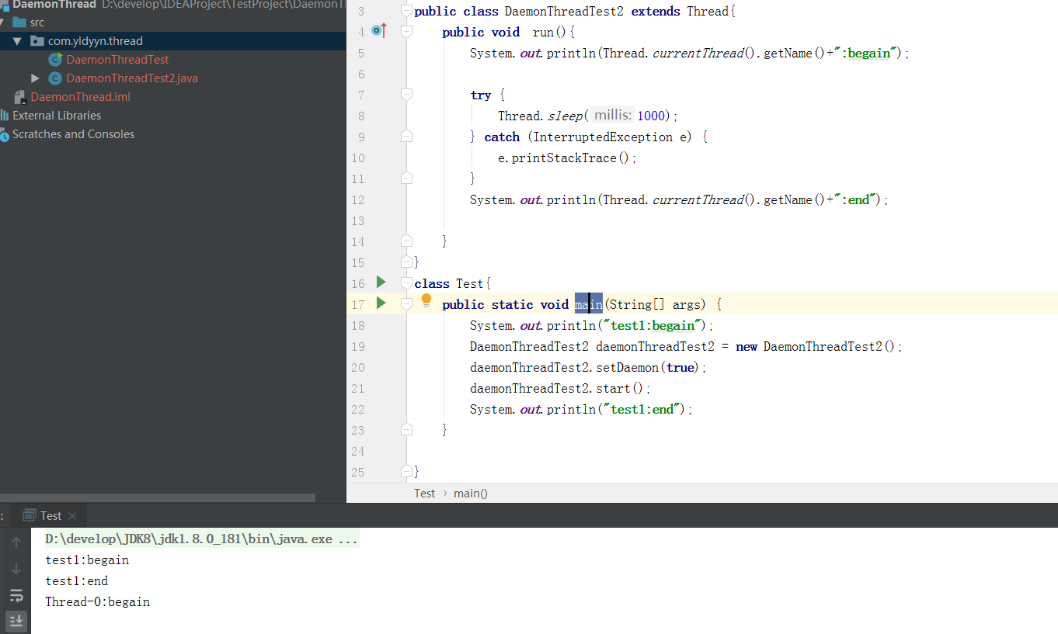
Task: Select DaemonThread.iml file in project tree
Action: coord(80,97)
